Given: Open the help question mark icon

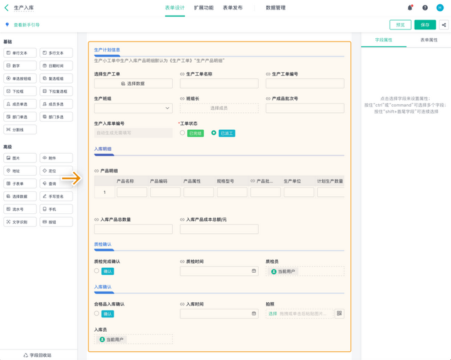Looking at the screenshot, I should (425, 8).
